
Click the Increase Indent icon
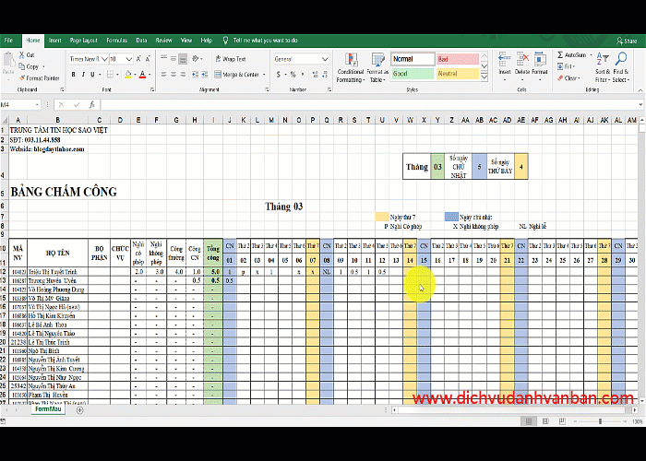[204, 75]
